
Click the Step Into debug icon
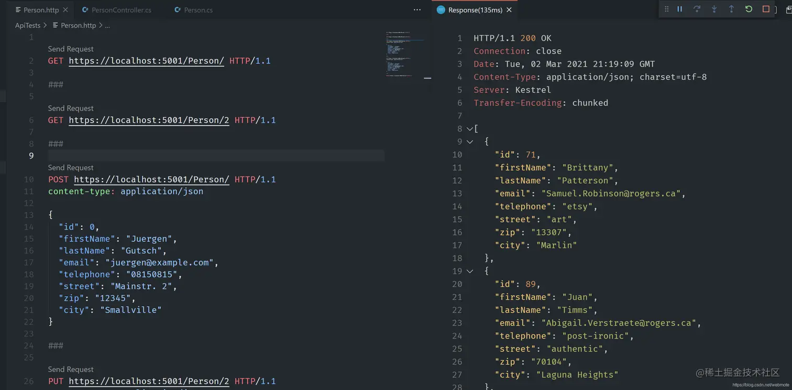(x=714, y=9)
